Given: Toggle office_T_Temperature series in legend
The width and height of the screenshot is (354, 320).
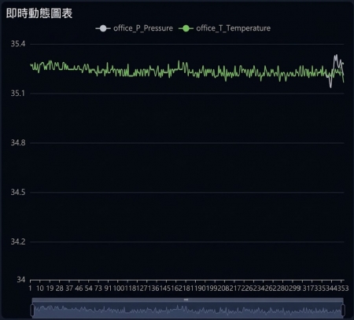Looking at the screenshot, I should point(224,28).
